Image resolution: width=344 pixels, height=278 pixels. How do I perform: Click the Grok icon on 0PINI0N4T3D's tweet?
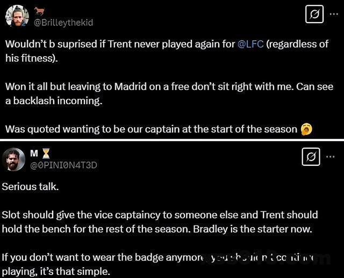pos(312,157)
